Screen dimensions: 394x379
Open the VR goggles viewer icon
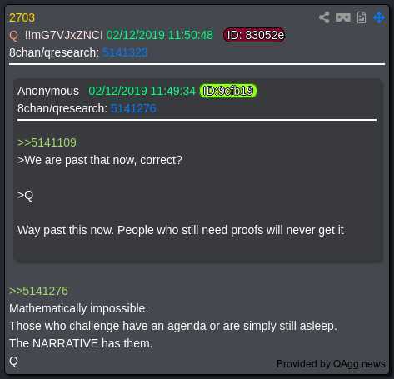(x=343, y=17)
